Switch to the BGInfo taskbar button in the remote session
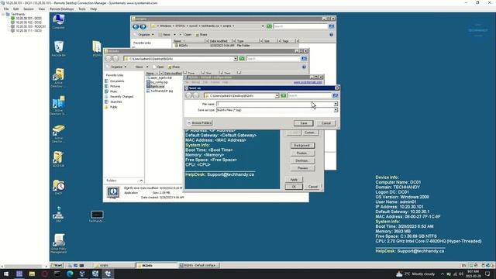Image resolution: width=496 pixels, height=279 pixels. (x=157, y=265)
